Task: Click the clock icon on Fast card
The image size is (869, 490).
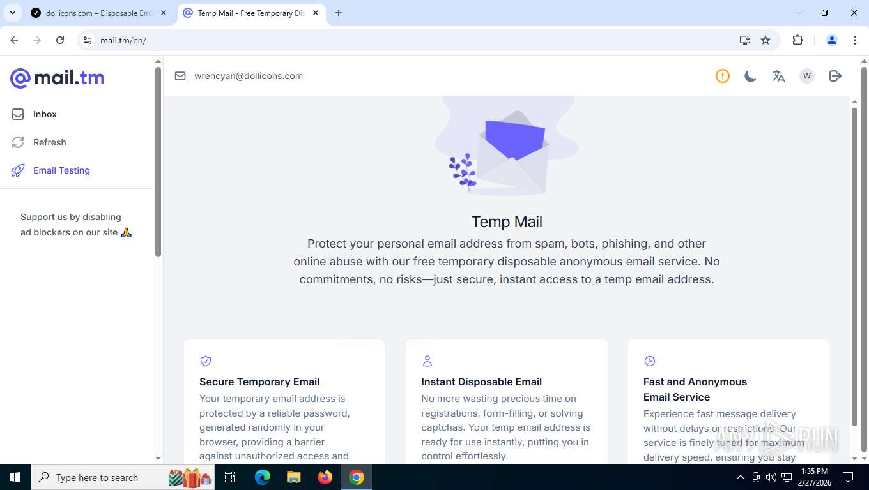Action: point(650,361)
